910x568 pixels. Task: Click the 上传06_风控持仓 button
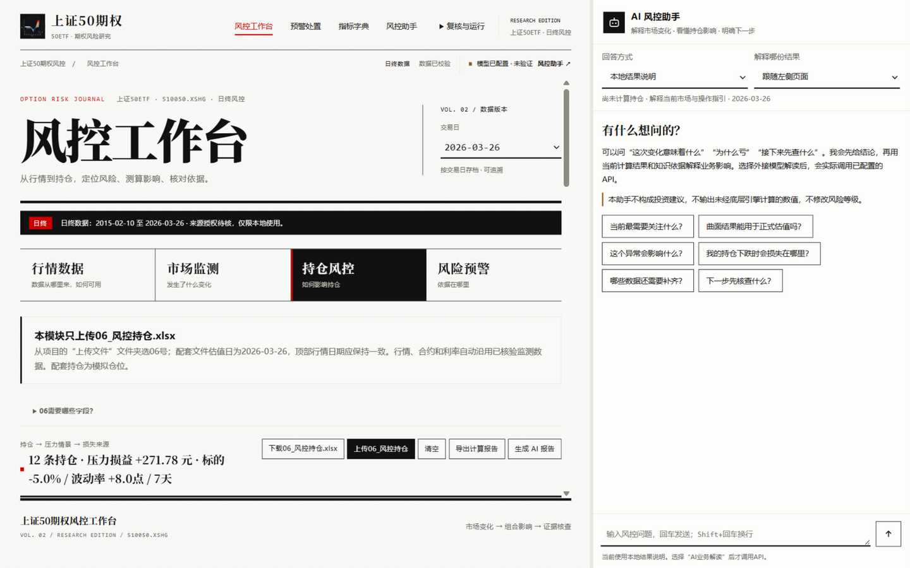[x=381, y=449]
